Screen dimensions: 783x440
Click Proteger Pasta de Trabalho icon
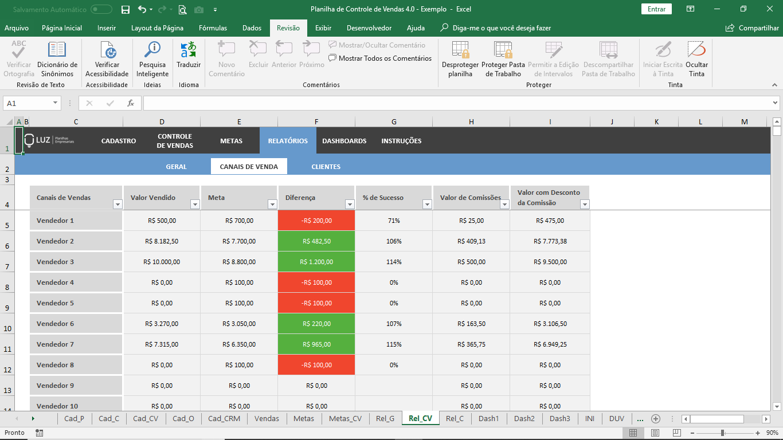[x=503, y=58]
